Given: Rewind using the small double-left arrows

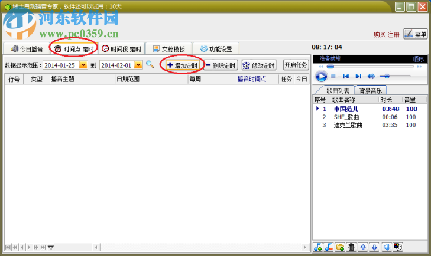Looking at the screenshot, I should pos(321,67).
